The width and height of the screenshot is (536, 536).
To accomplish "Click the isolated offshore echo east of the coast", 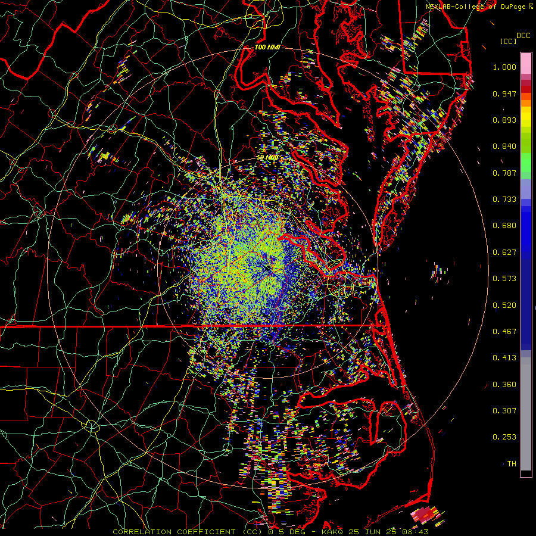I will point(438,272).
